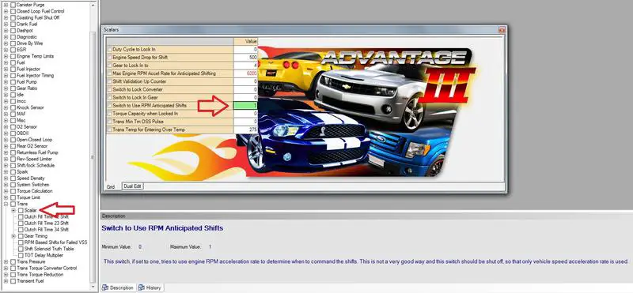Image resolution: width=633 pixels, height=293 pixels.
Task: Toggle the Torque Limit checkbox
Action: [13, 197]
